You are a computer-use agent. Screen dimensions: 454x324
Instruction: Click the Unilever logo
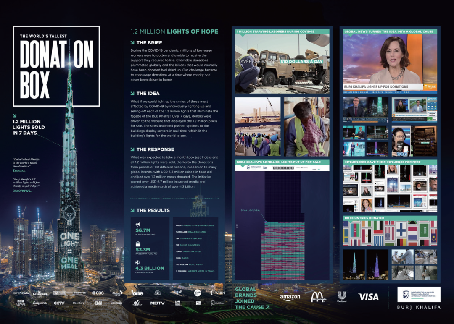pos(342,297)
